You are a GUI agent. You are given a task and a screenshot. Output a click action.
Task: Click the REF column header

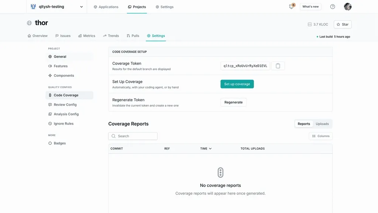(167, 149)
